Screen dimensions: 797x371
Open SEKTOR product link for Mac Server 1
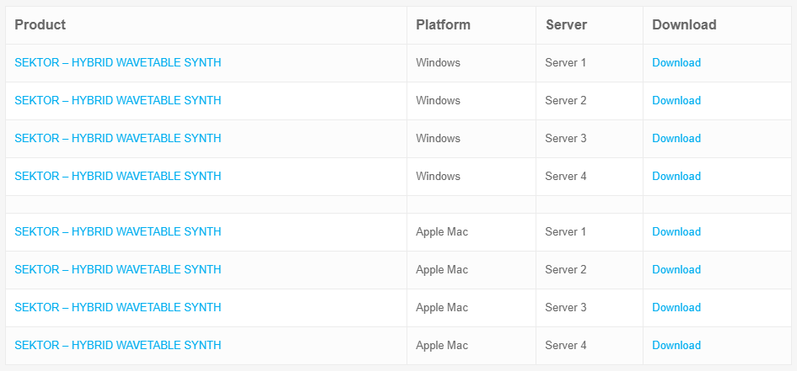coord(118,232)
